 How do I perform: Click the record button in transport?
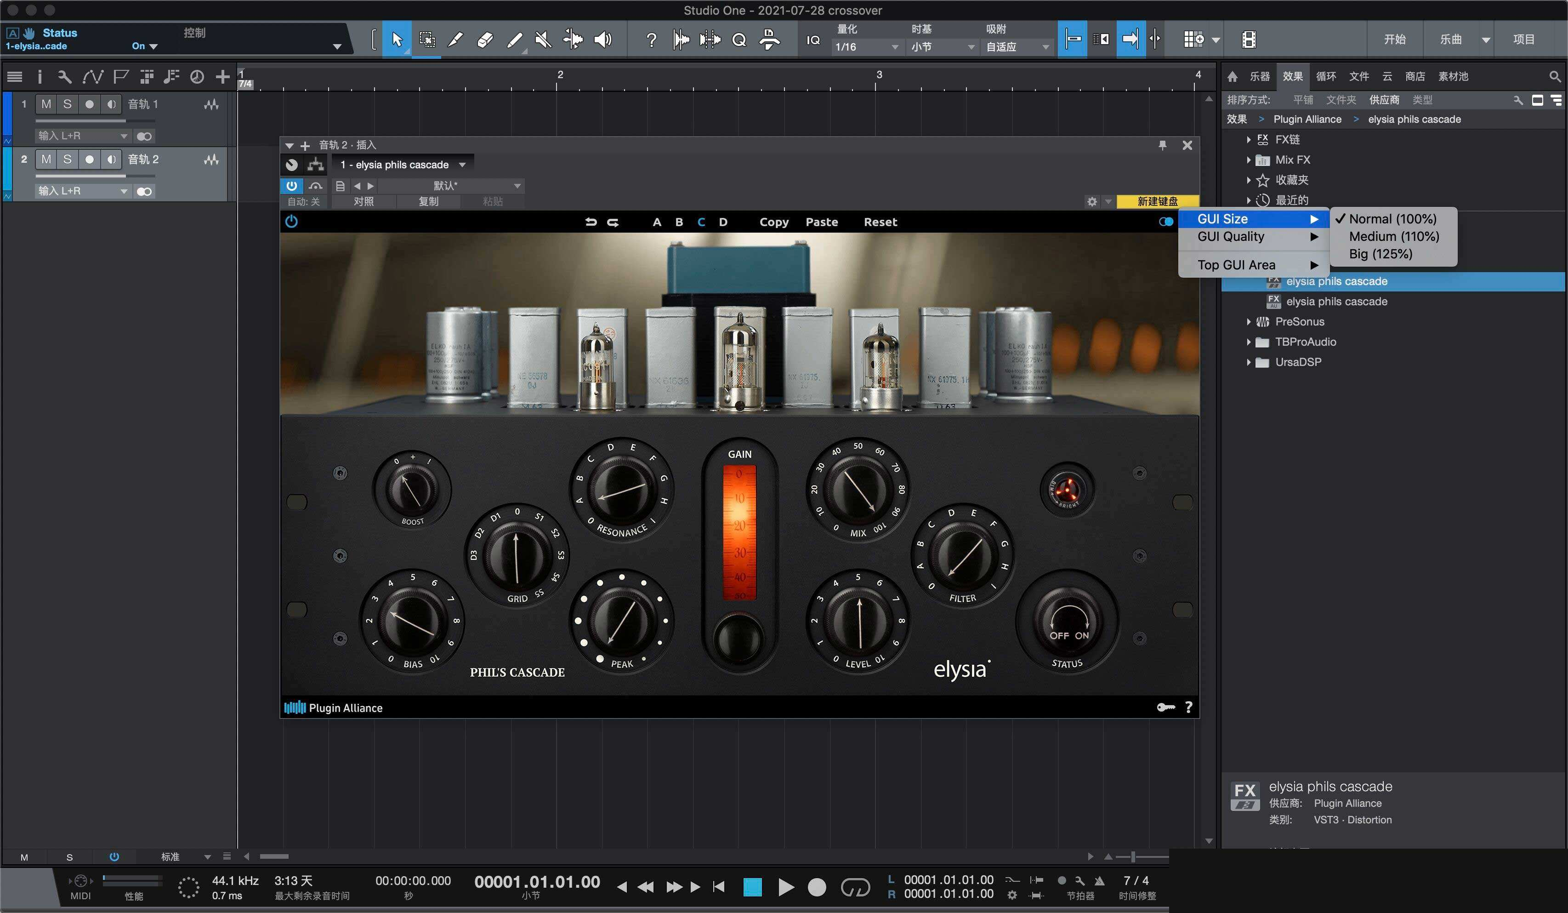[817, 887]
